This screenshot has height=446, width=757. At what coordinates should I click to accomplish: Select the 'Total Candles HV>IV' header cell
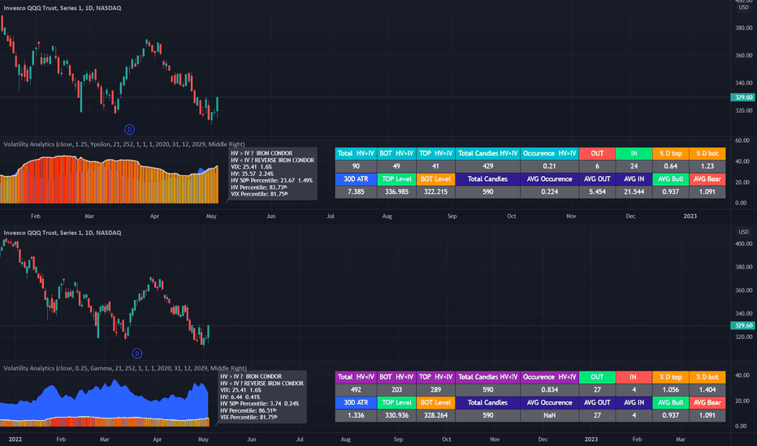point(487,153)
